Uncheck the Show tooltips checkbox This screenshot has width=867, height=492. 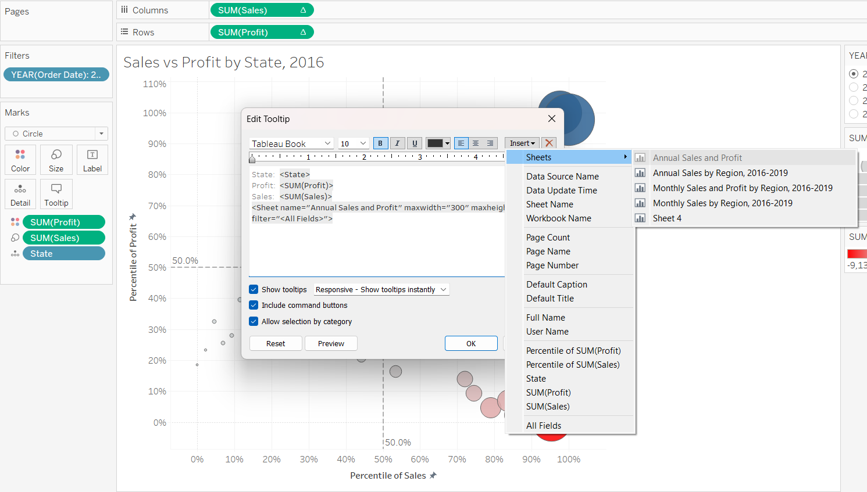point(254,289)
